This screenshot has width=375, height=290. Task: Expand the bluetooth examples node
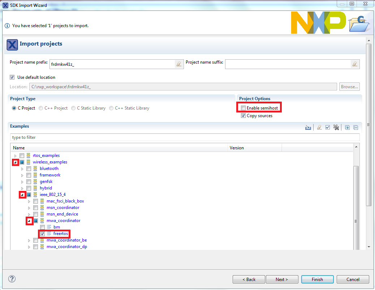pyautogui.click(x=22, y=169)
